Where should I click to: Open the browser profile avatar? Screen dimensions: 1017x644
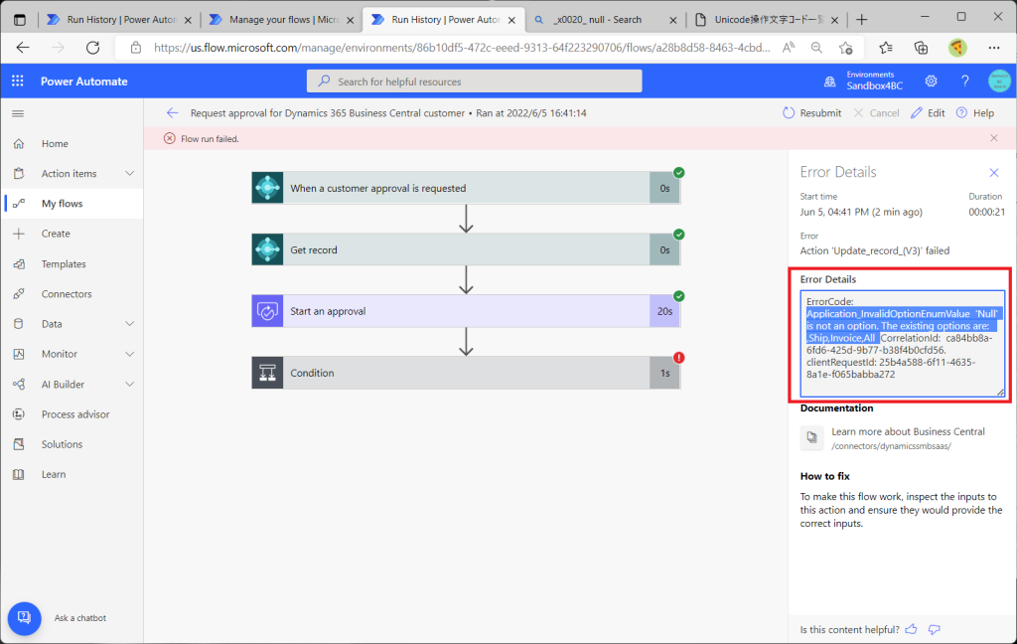[x=957, y=48]
